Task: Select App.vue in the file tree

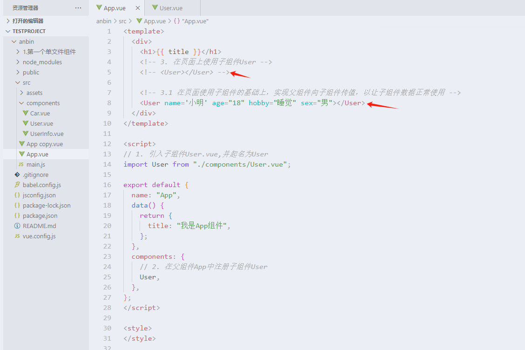Action: (46, 154)
